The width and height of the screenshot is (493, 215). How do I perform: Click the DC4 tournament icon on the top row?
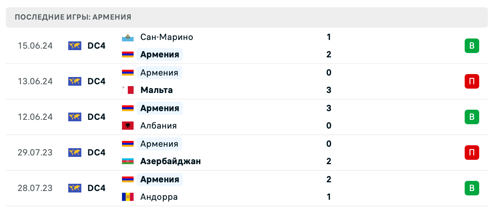coord(74,46)
